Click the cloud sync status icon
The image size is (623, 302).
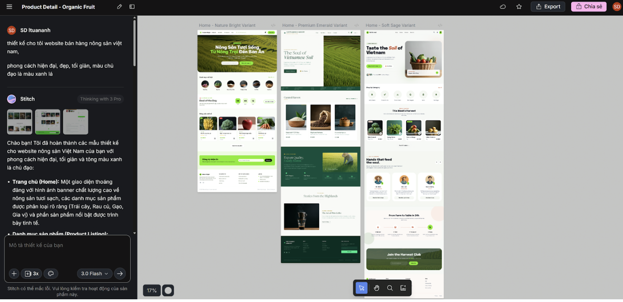(x=503, y=7)
